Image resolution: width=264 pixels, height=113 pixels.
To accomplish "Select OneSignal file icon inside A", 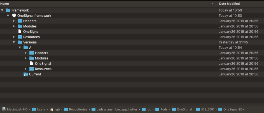I will [x=32, y=64].
